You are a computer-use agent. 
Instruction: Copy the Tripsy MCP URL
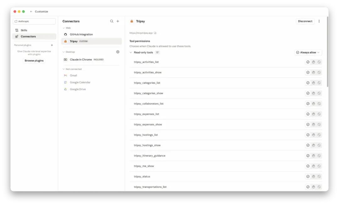[x=155, y=33]
